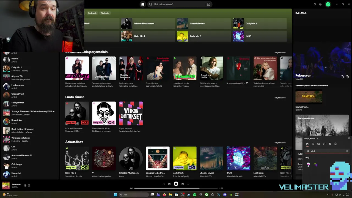Open the Daily Mix 03 cover
Image resolution: width=352 pixels, height=198 pixels.
77,114
